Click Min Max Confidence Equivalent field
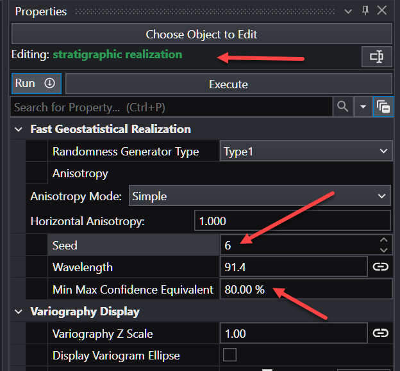Viewport: 400px width, 371px height. 306,289
